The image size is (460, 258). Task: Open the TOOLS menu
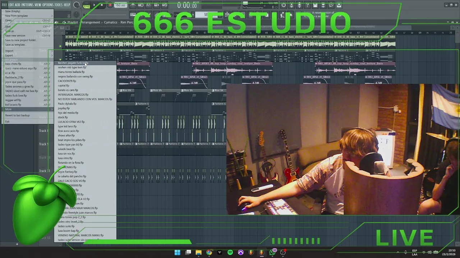coord(59,5)
